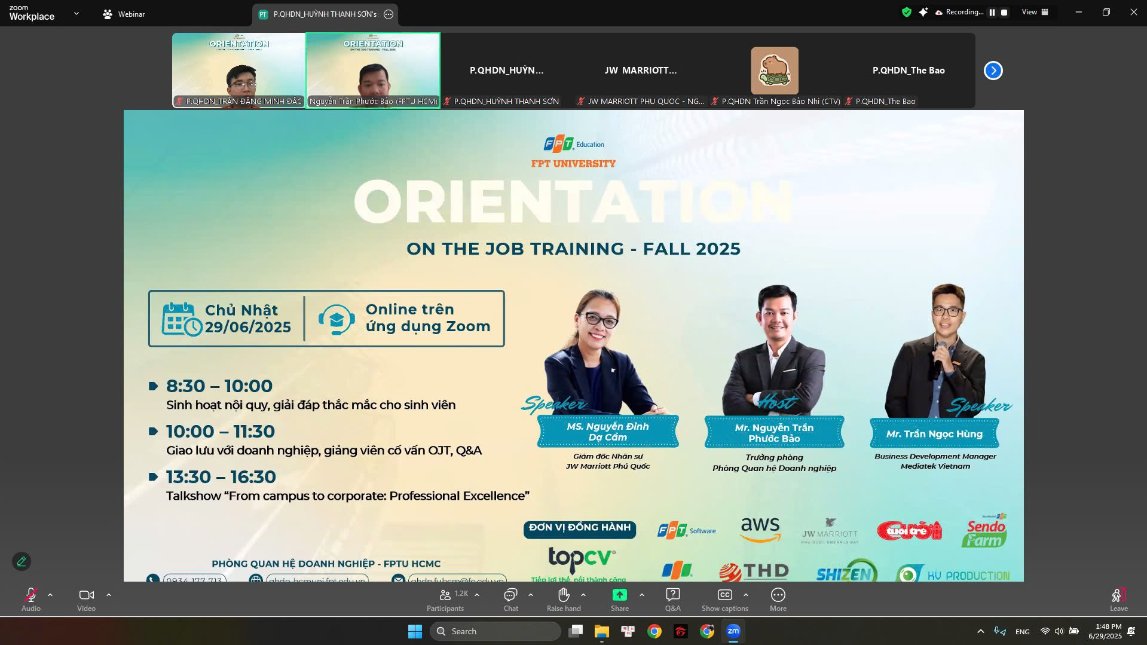Open the Chat panel
Screen dimensions: 1147x645
[x=510, y=600]
